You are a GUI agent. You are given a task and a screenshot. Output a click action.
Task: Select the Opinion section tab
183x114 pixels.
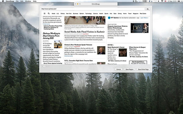tap(82, 13)
